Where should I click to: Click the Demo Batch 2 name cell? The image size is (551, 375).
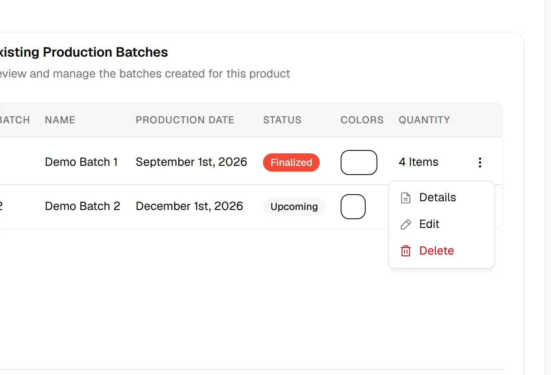(x=83, y=206)
